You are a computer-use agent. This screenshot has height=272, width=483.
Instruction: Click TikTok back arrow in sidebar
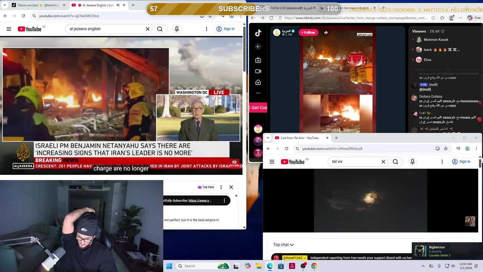(x=258, y=46)
